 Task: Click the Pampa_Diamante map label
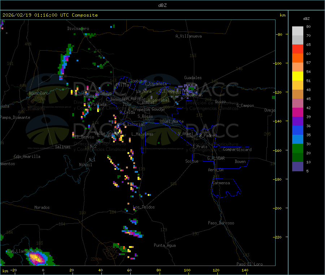click(15, 117)
